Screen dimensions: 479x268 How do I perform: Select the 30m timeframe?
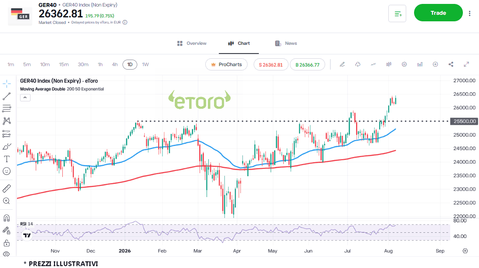(83, 64)
